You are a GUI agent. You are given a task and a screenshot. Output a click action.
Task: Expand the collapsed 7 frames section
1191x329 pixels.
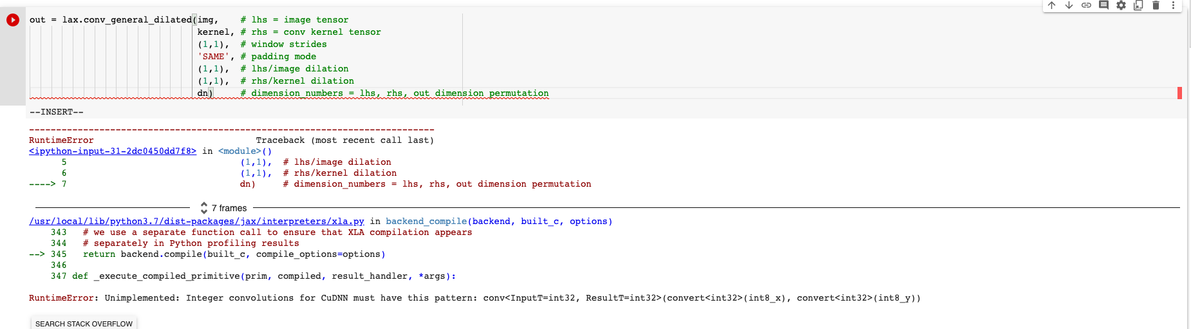pos(223,208)
